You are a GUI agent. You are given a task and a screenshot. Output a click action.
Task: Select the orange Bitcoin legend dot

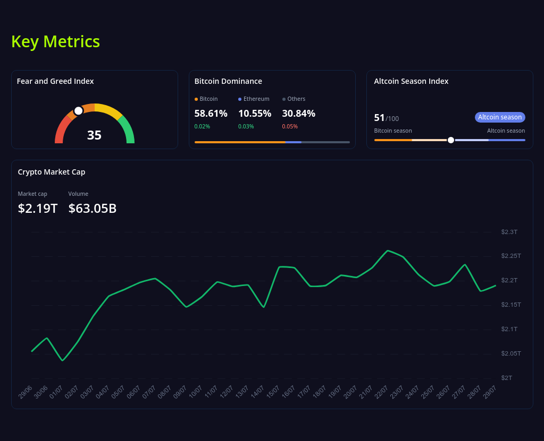[196, 99]
